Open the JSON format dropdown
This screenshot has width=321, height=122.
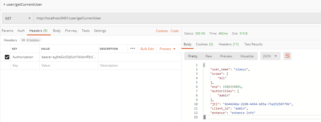coord(270,56)
